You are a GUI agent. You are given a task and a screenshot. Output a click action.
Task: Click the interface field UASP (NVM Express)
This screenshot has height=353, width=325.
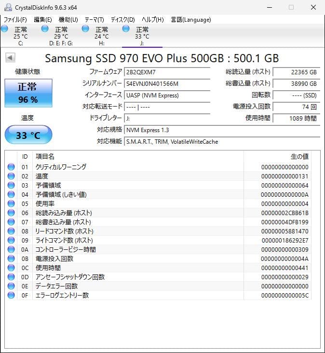tap(167, 95)
